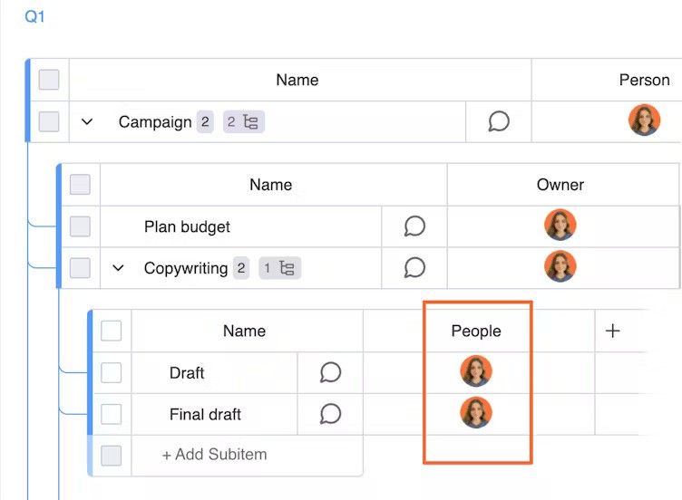The width and height of the screenshot is (682, 500).
Task: Click the Campaign person avatar
Action: click(x=644, y=120)
